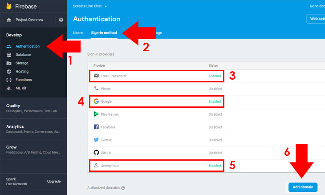The width and height of the screenshot is (325, 195).
Task: Click the Firebase title text
Action: (26, 6)
